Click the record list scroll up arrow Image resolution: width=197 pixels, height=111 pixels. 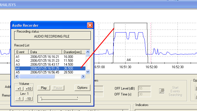coord(88,52)
